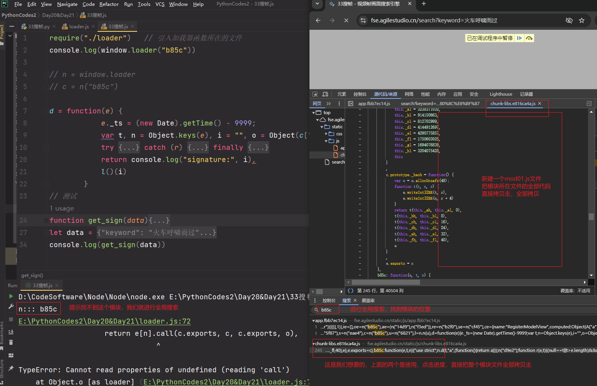Open 覆盖率 drawer tab

[x=368, y=300]
